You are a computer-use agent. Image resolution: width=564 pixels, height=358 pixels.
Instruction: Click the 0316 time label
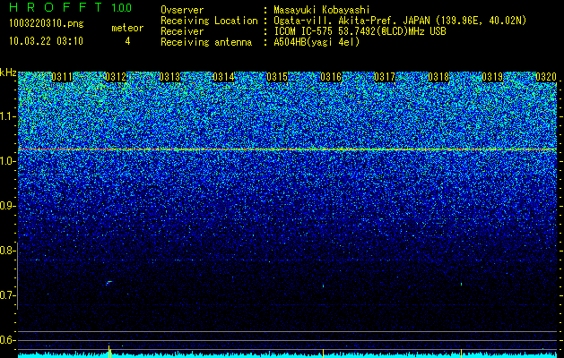click(x=331, y=77)
